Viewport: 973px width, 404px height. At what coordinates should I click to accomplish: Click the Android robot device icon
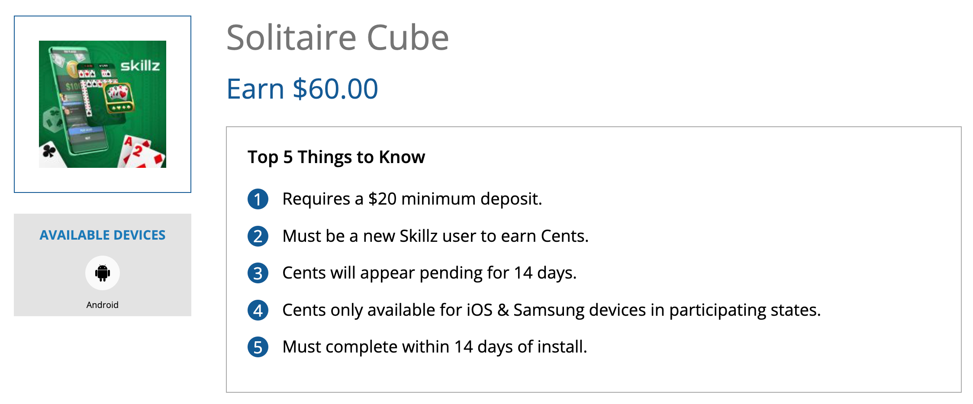[x=103, y=273]
